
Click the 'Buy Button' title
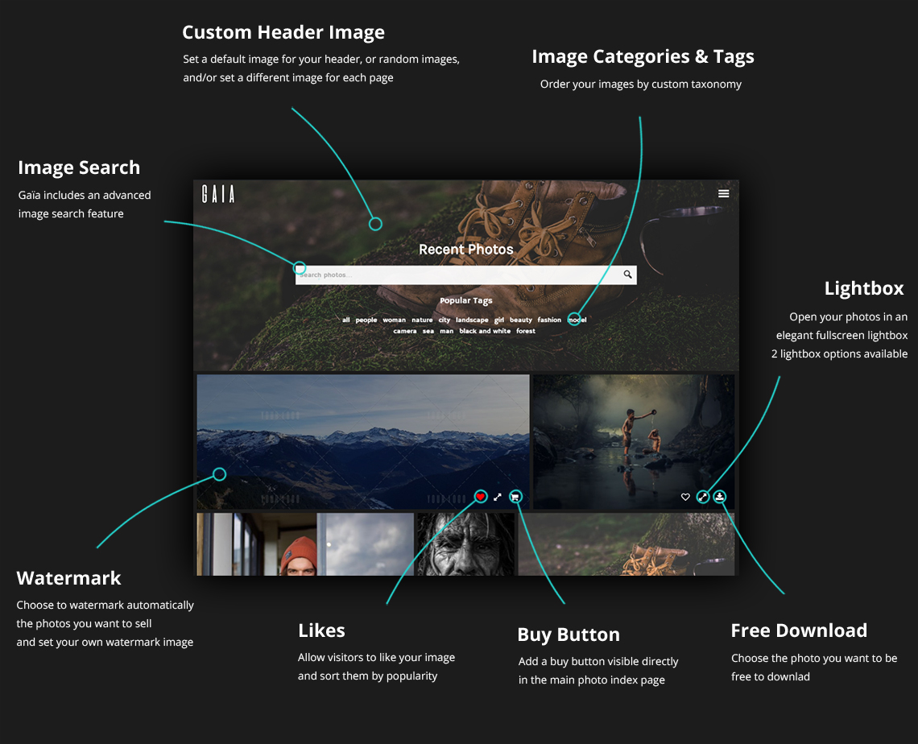(569, 634)
